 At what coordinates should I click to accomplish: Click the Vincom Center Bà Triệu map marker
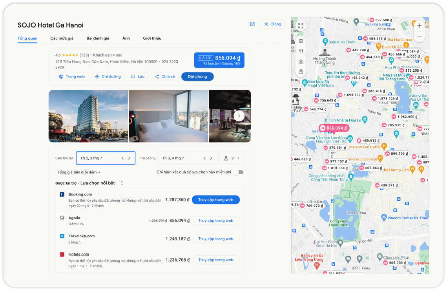384,218
